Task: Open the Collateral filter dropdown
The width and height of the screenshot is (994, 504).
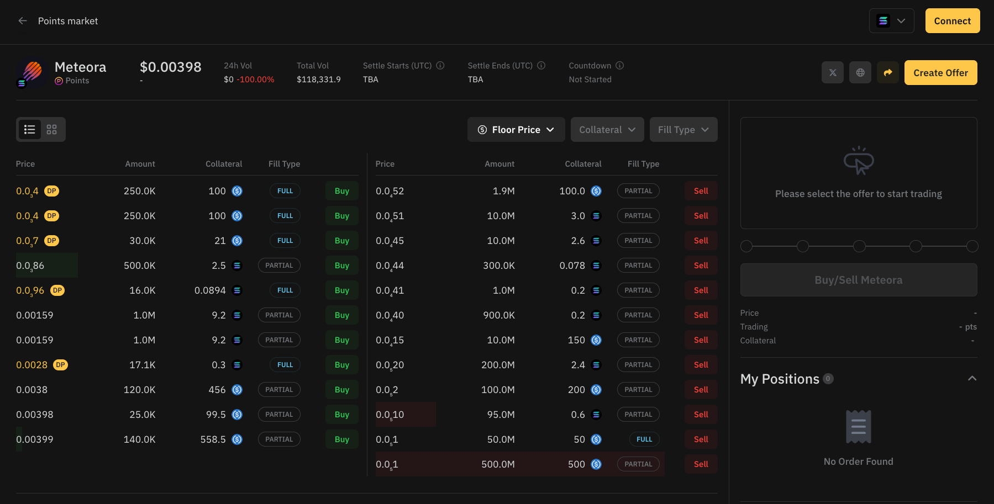Action: (x=607, y=130)
